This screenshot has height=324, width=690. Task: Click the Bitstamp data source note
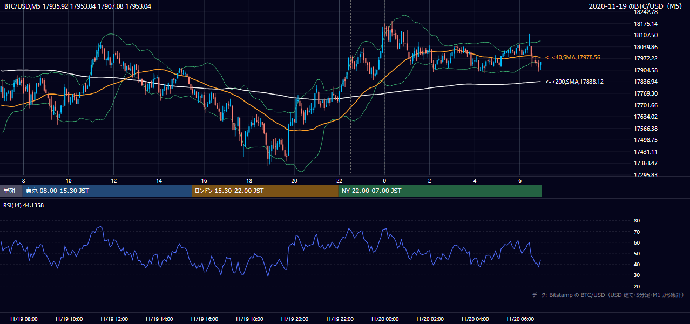click(608, 295)
